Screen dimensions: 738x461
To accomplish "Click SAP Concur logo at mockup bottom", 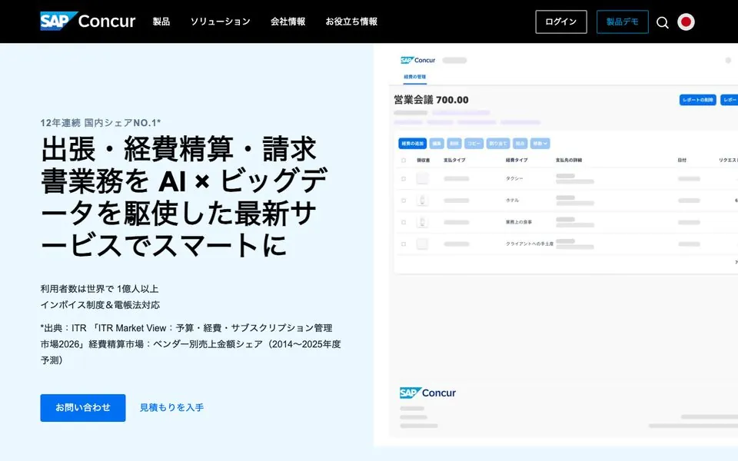I will pos(427,393).
